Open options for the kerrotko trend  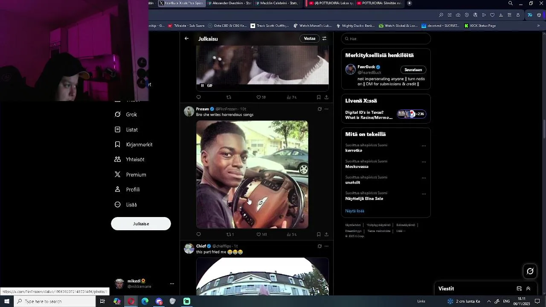(424, 146)
